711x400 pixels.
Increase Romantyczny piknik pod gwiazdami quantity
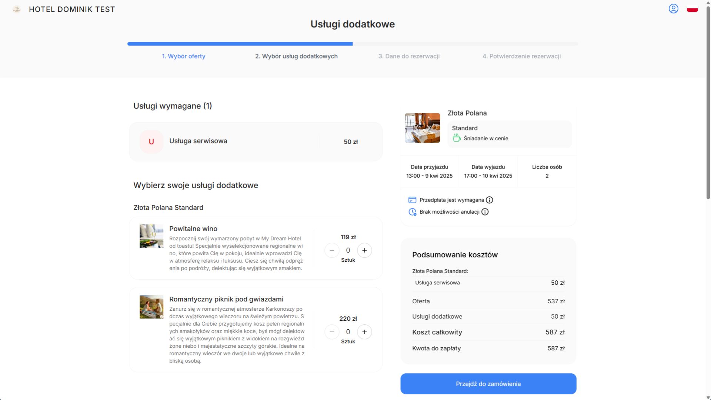[x=364, y=332]
